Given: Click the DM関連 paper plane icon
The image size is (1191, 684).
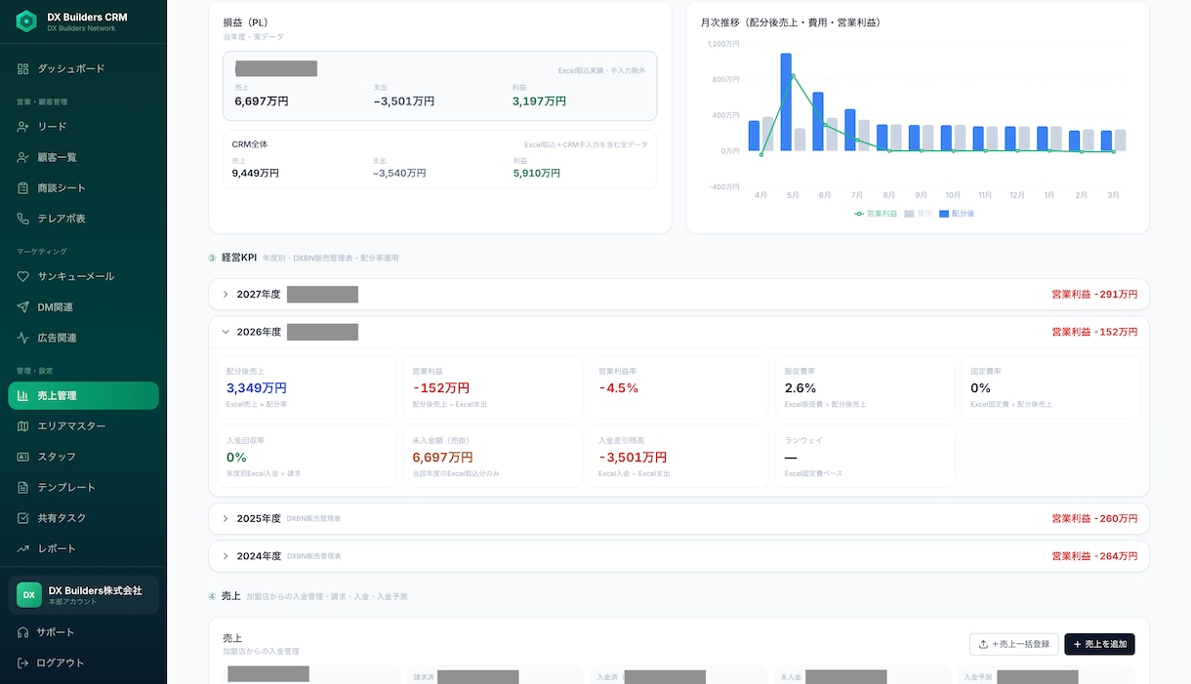Looking at the screenshot, I should [x=23, y=307].
